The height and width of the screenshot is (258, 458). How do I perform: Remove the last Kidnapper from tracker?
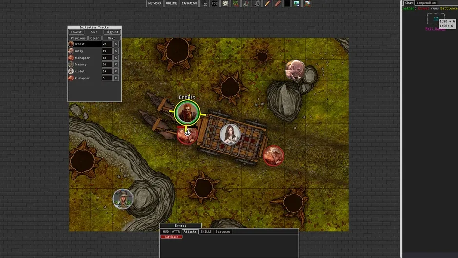pos(116,78)
